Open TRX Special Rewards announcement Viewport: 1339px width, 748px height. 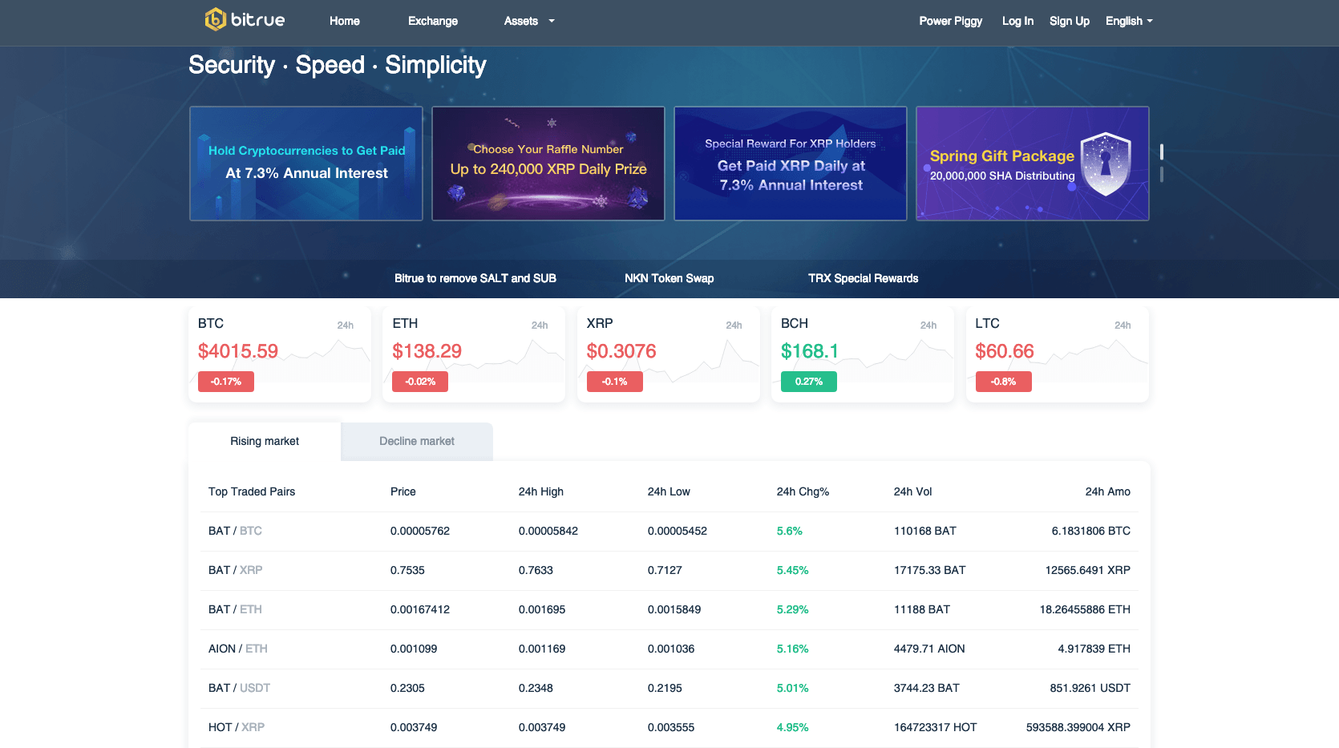[864, 278]
